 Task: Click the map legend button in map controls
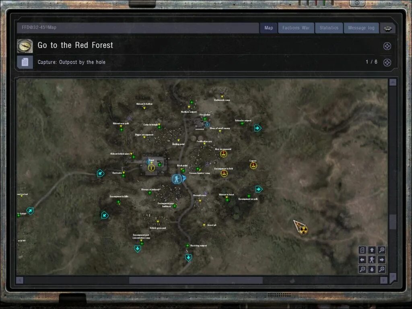click(363, 250)
